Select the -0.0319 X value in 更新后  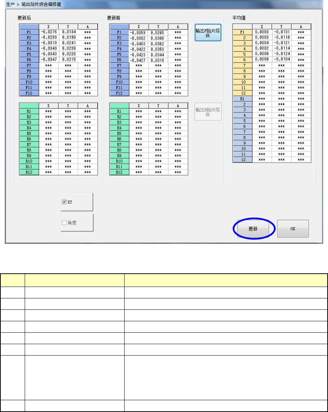(49, 43)
